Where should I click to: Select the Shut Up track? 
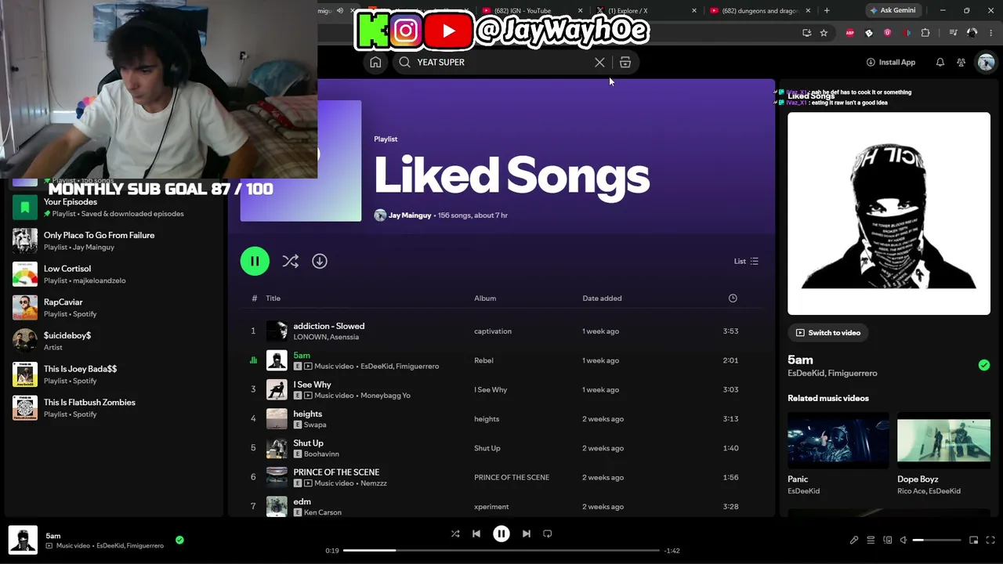click(501, 448)
